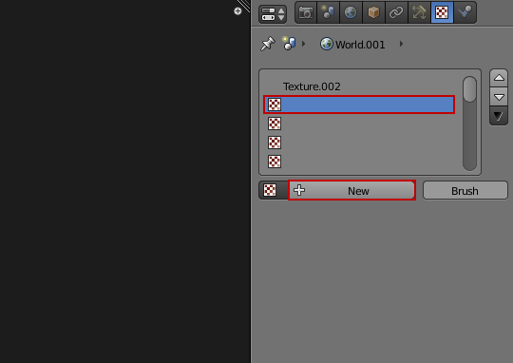Select the Texture.002 slot
The image size is (513, 363).
359,86
